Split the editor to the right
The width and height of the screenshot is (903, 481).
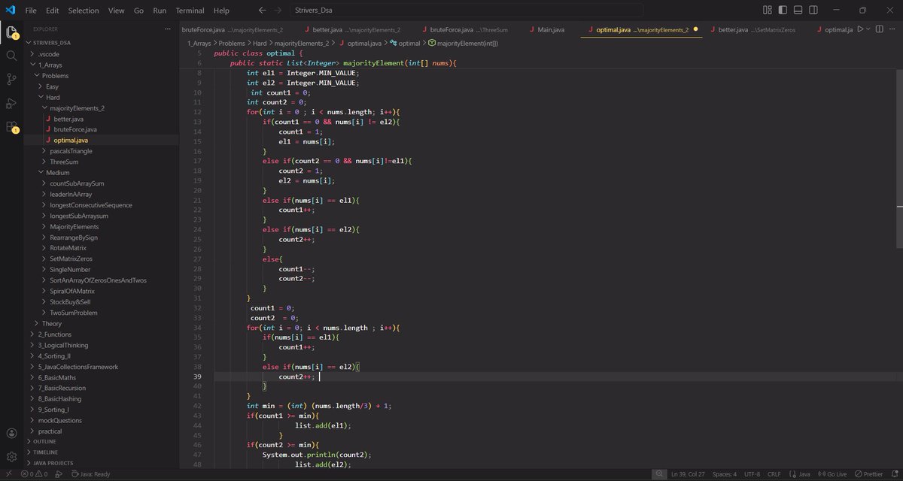click(878, 29)
